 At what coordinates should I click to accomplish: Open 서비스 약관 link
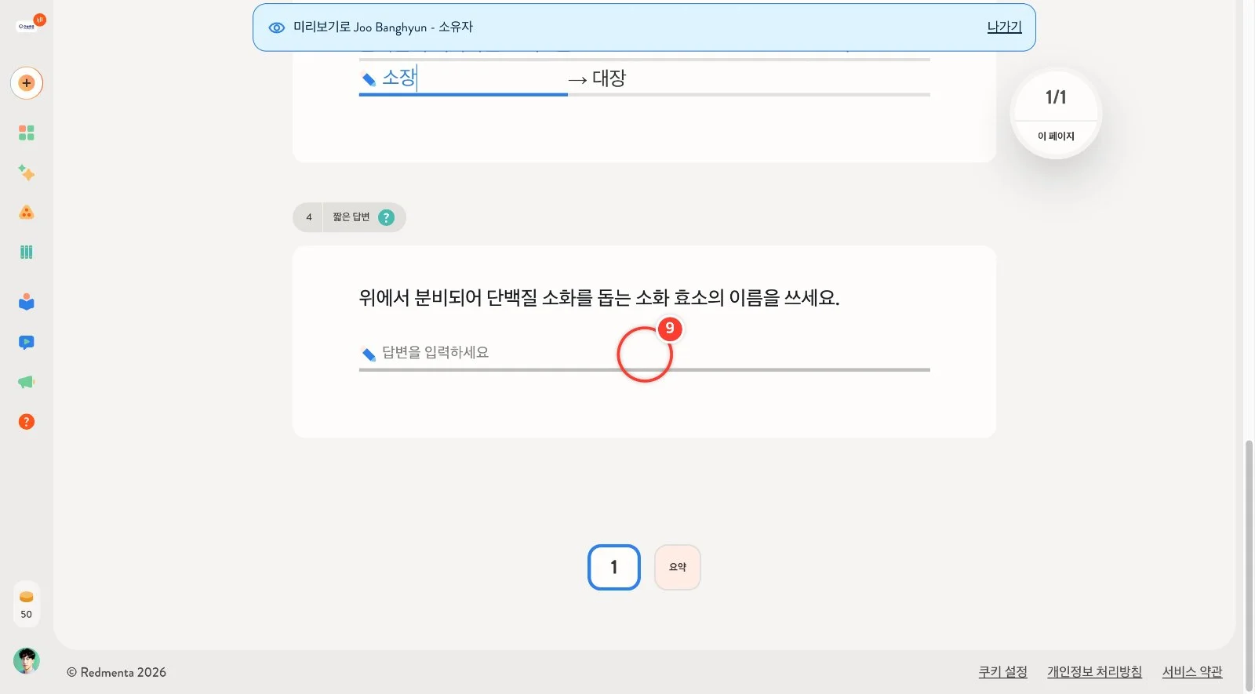point(1192,672)
